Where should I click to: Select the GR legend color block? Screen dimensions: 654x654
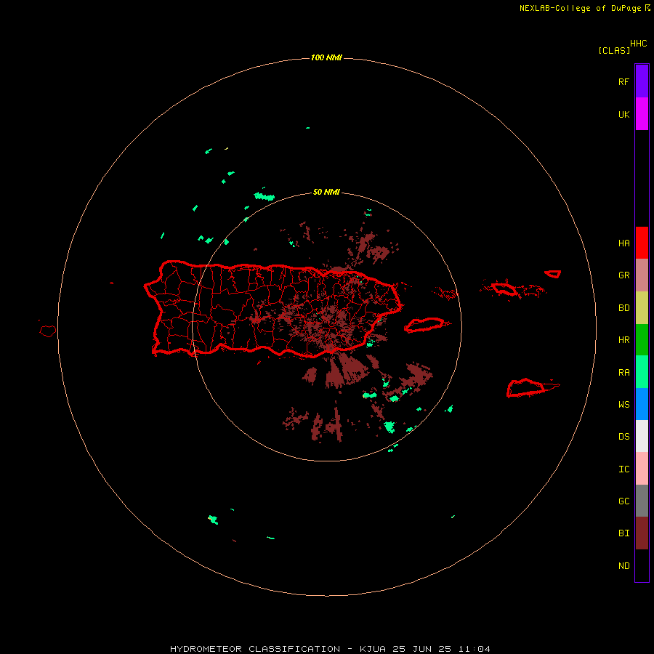click(642, 275)
